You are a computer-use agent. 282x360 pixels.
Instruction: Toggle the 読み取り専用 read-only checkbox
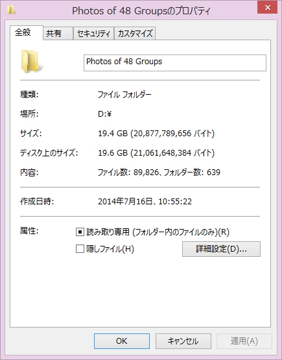click(x=80, y=232)
